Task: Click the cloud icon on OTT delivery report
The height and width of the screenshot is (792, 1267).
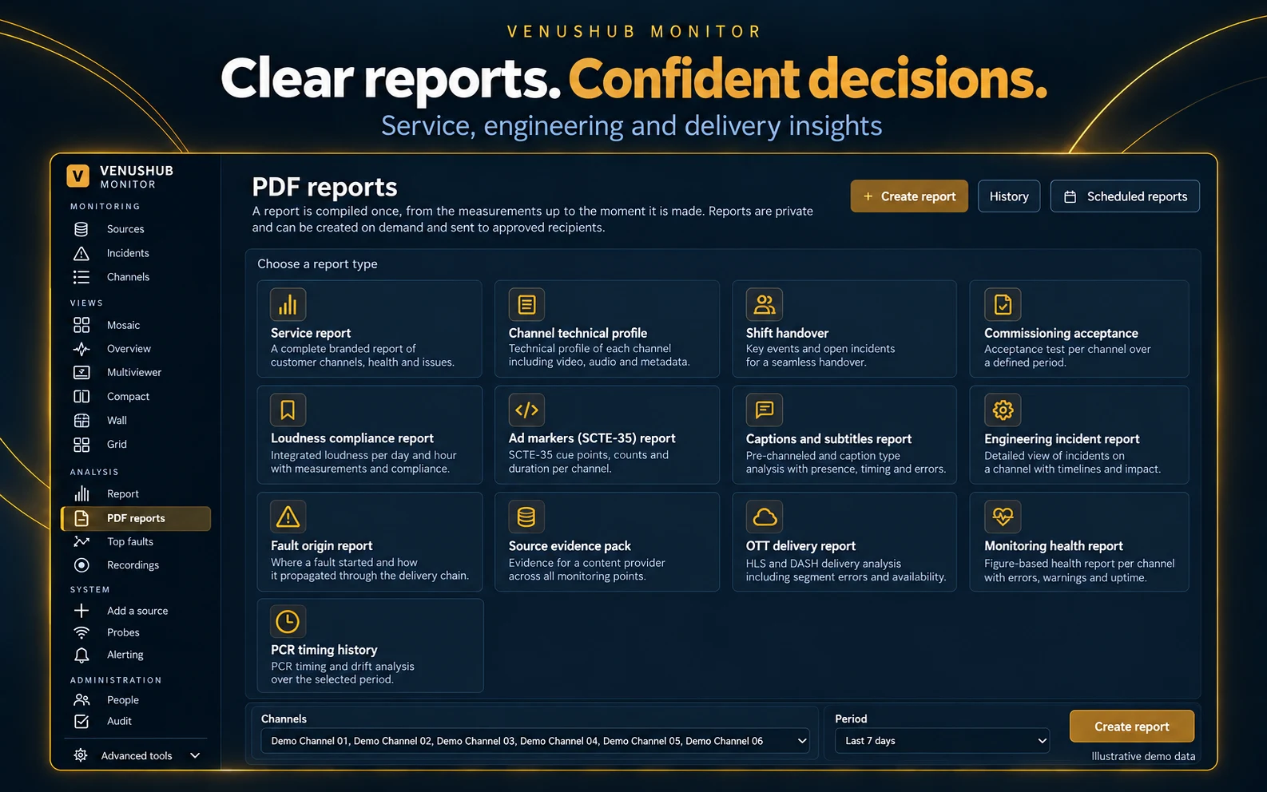Action: tap(765, 517)
